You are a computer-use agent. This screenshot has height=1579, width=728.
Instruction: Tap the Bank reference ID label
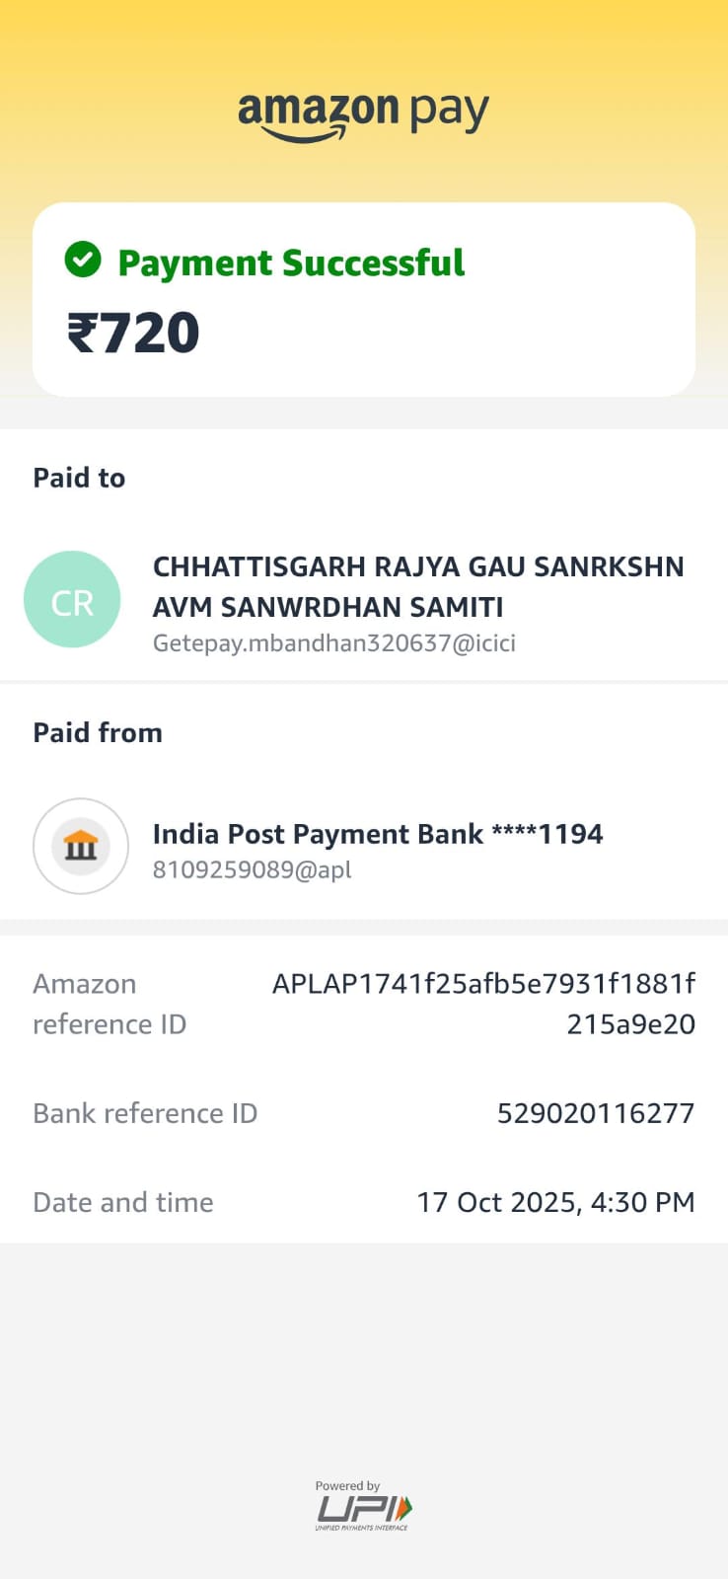[145, 1113]
